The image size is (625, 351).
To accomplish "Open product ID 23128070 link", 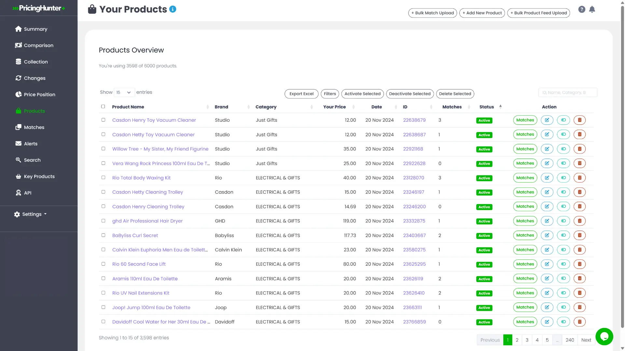I will pyautogui.click(x=413, y=178).
